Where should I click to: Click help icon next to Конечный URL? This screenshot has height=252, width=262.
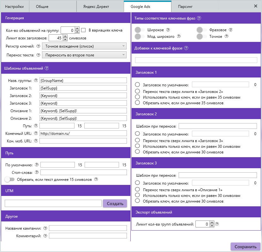36,133
